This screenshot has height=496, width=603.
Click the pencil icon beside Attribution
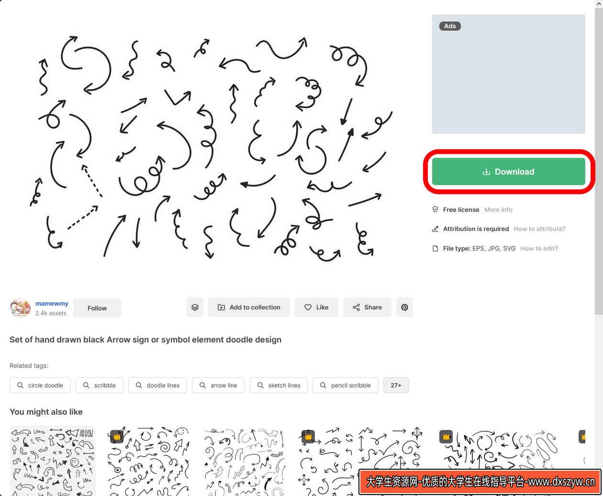[435, 229]
